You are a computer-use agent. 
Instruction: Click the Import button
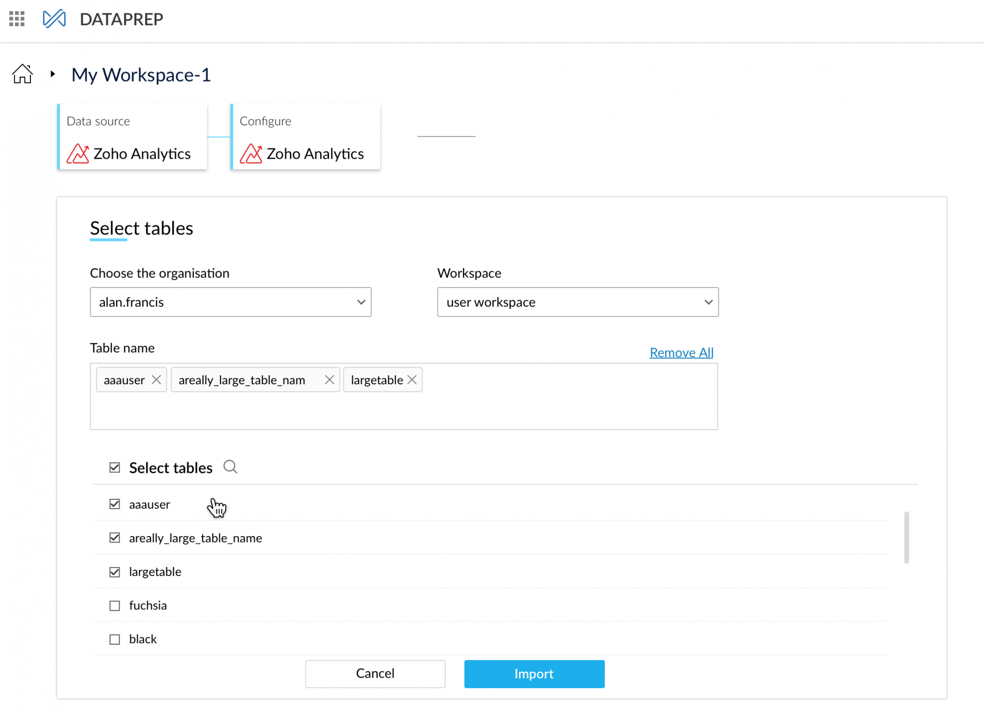point(534,673)
